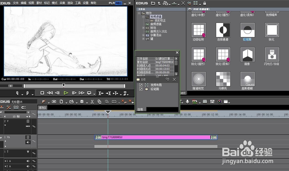Switch to REC recorder mode
Image resolution: width=289 pixels, height=171 pixels.
(x=118, y=3)
